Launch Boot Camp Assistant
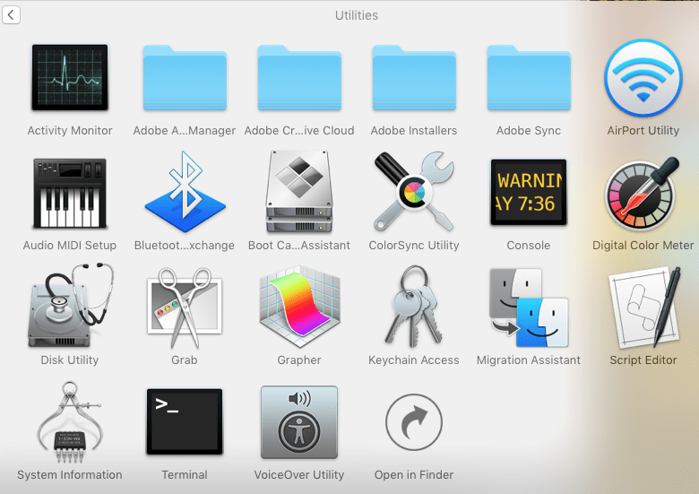The width and height of the screenshot is (699, 494). 299,192
